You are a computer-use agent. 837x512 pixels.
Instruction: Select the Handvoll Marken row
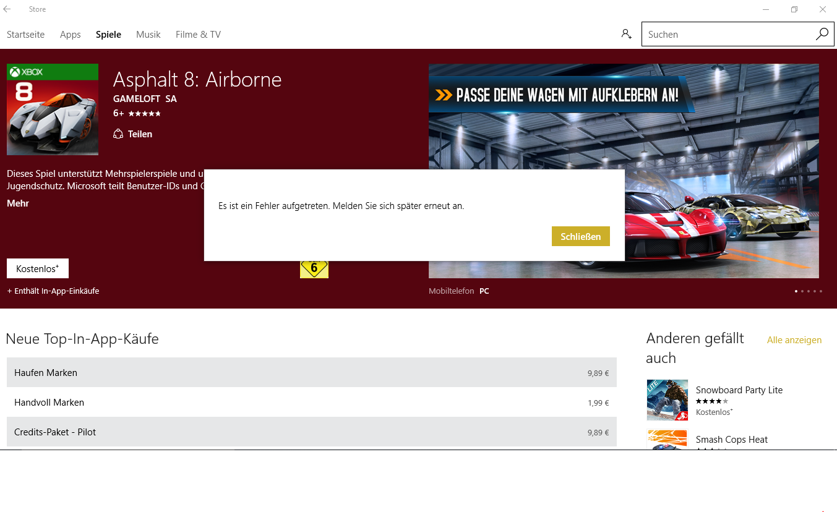point(312,402)
